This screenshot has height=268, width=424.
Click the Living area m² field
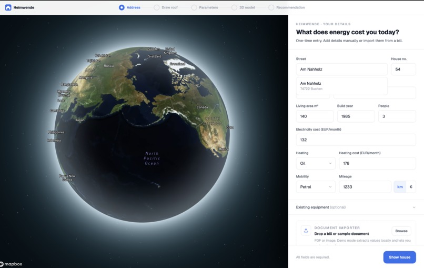point(315,116)
